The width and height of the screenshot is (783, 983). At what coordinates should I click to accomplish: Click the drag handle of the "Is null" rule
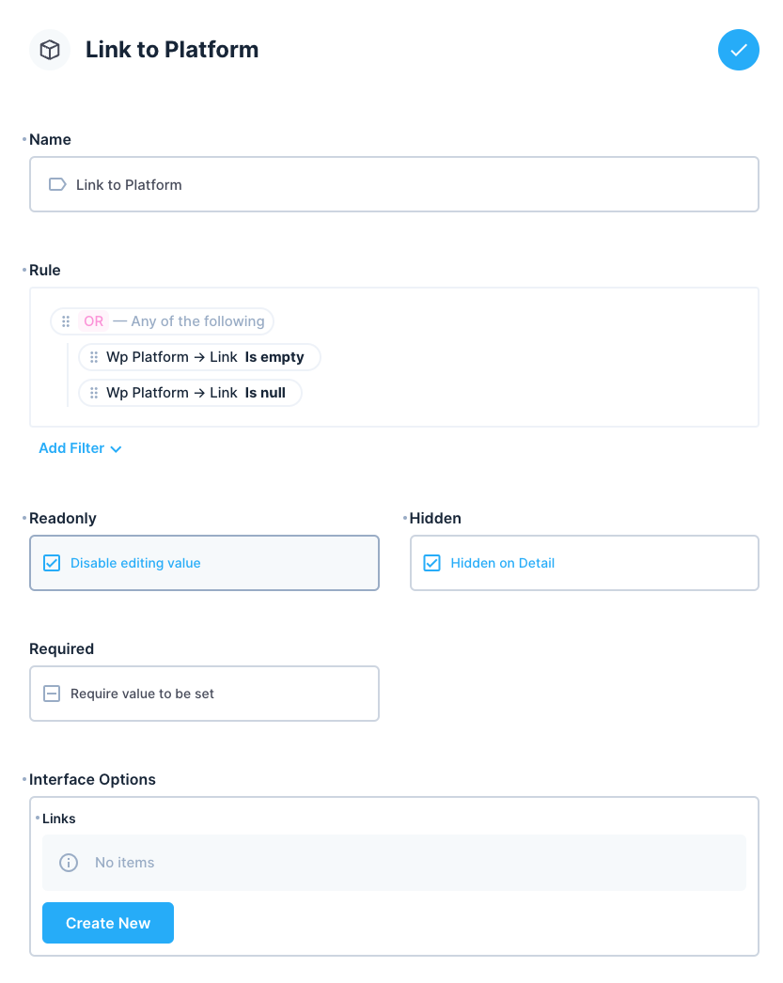94,393
